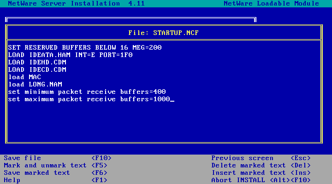Click the 'Help' hint
Image resolution: width=332 pixels, height=184 pixels.
click(12, 180)
